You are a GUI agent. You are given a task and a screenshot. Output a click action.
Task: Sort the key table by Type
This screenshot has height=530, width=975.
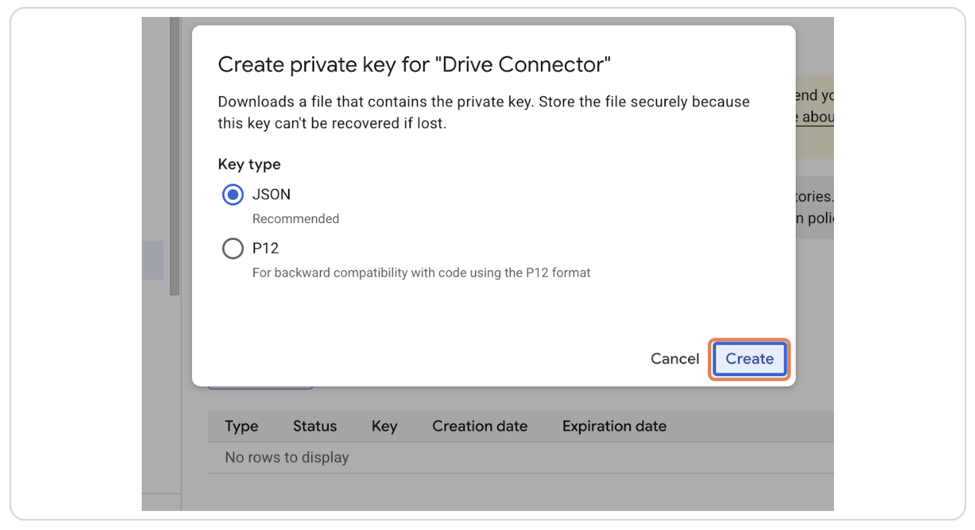click(241, 426)
